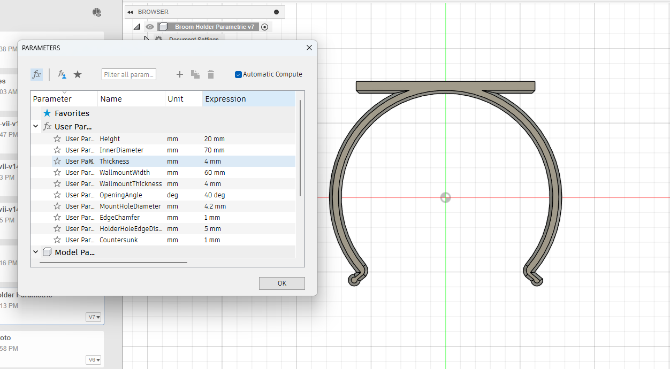Add a new parameter with the plus icon

coord(180,75)
